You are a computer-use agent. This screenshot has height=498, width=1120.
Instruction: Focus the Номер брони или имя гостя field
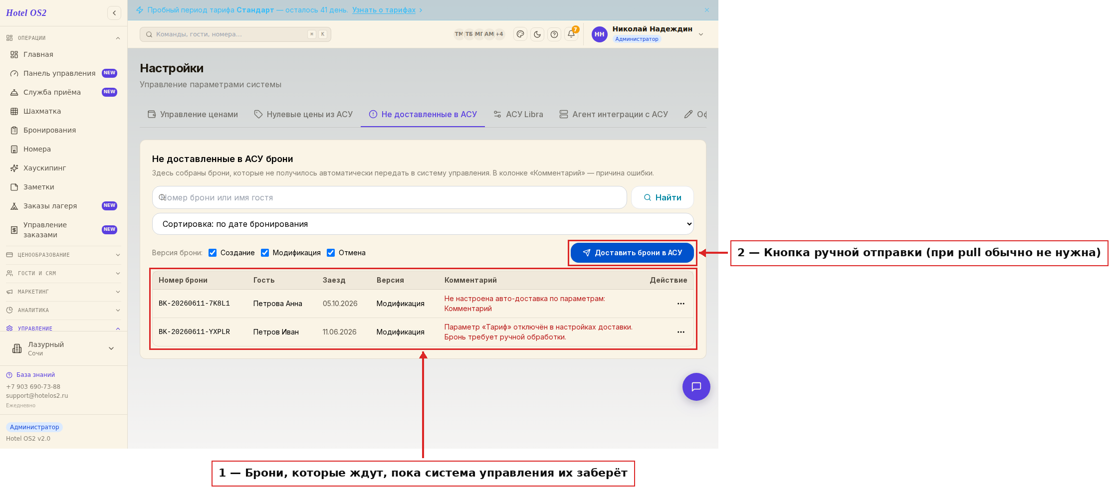pos(389,197)
